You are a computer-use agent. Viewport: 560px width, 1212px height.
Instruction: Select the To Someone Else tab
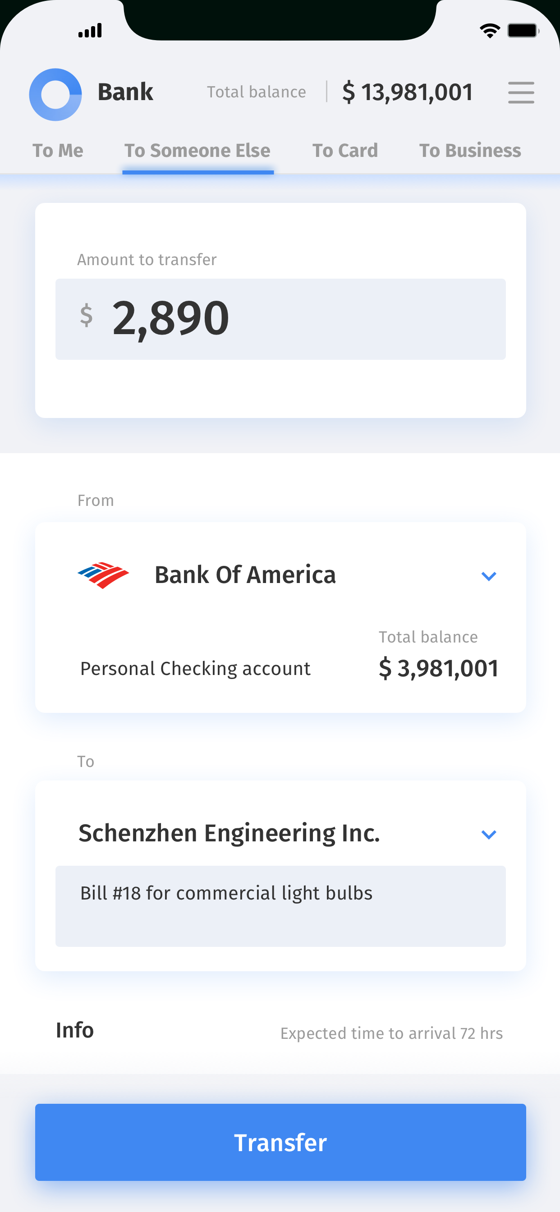click(197, 151)
